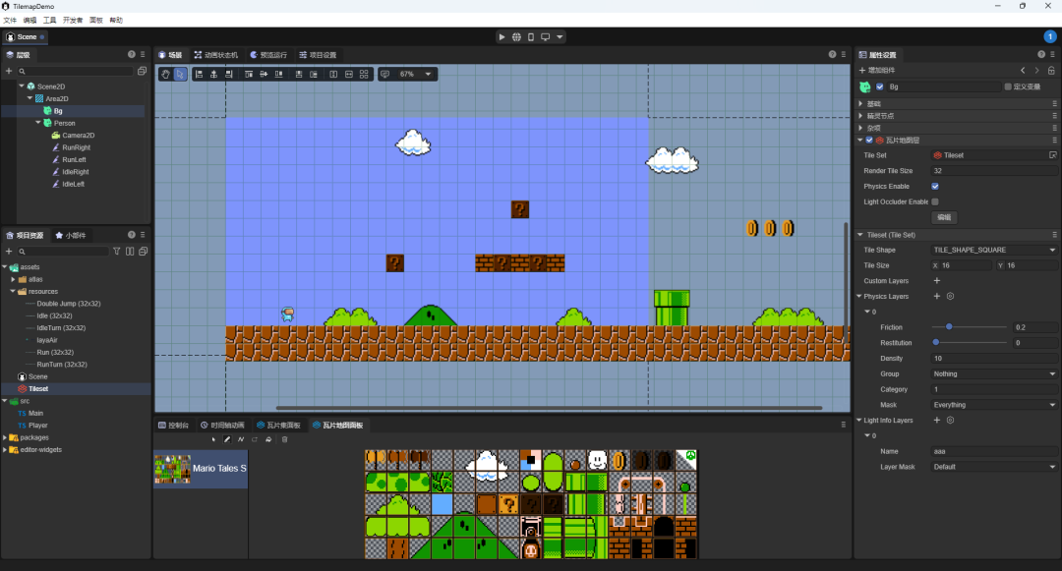Select the pointer tool in tilemap panel
This screenshot has width=1062, height=571.
pos(213,439)
